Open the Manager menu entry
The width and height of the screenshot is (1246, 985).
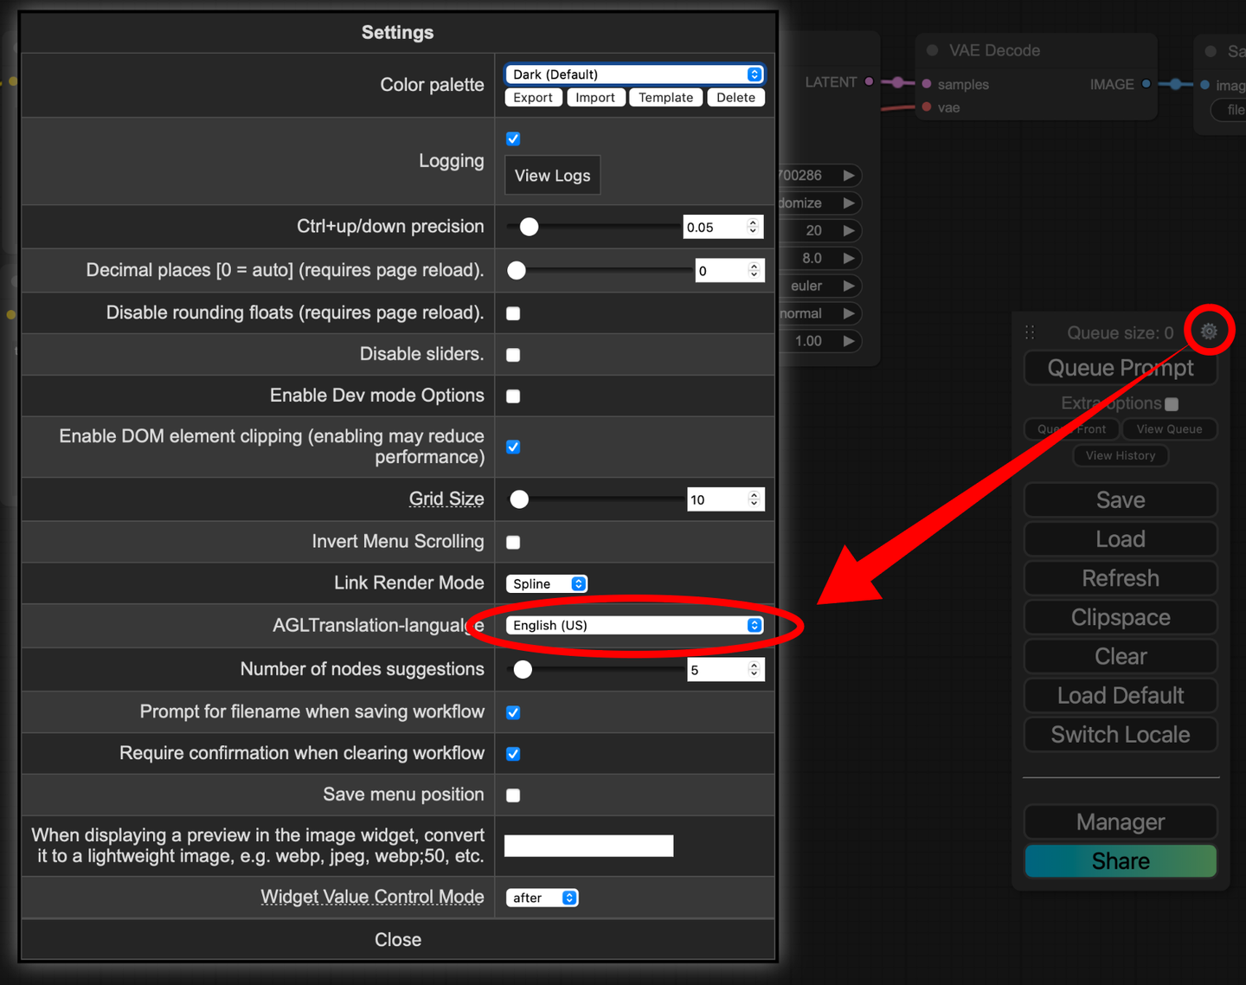[x=1121, y=822]
